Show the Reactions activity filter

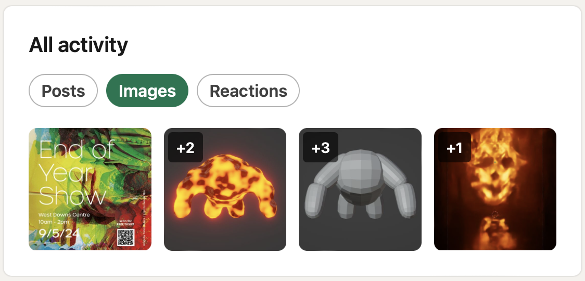[248, 91]
